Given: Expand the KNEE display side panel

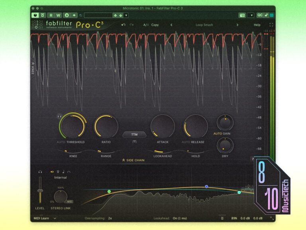Looking at the screenshot, I should [x=33, y=68].
